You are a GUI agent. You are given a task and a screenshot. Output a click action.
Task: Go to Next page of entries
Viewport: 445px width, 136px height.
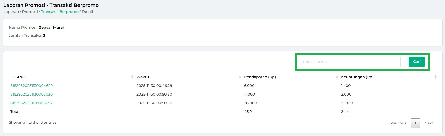pyautogui.click(x=429, y=123)
